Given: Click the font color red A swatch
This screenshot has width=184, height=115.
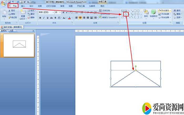Looking at the screenshot, I should tap(69, 18).
